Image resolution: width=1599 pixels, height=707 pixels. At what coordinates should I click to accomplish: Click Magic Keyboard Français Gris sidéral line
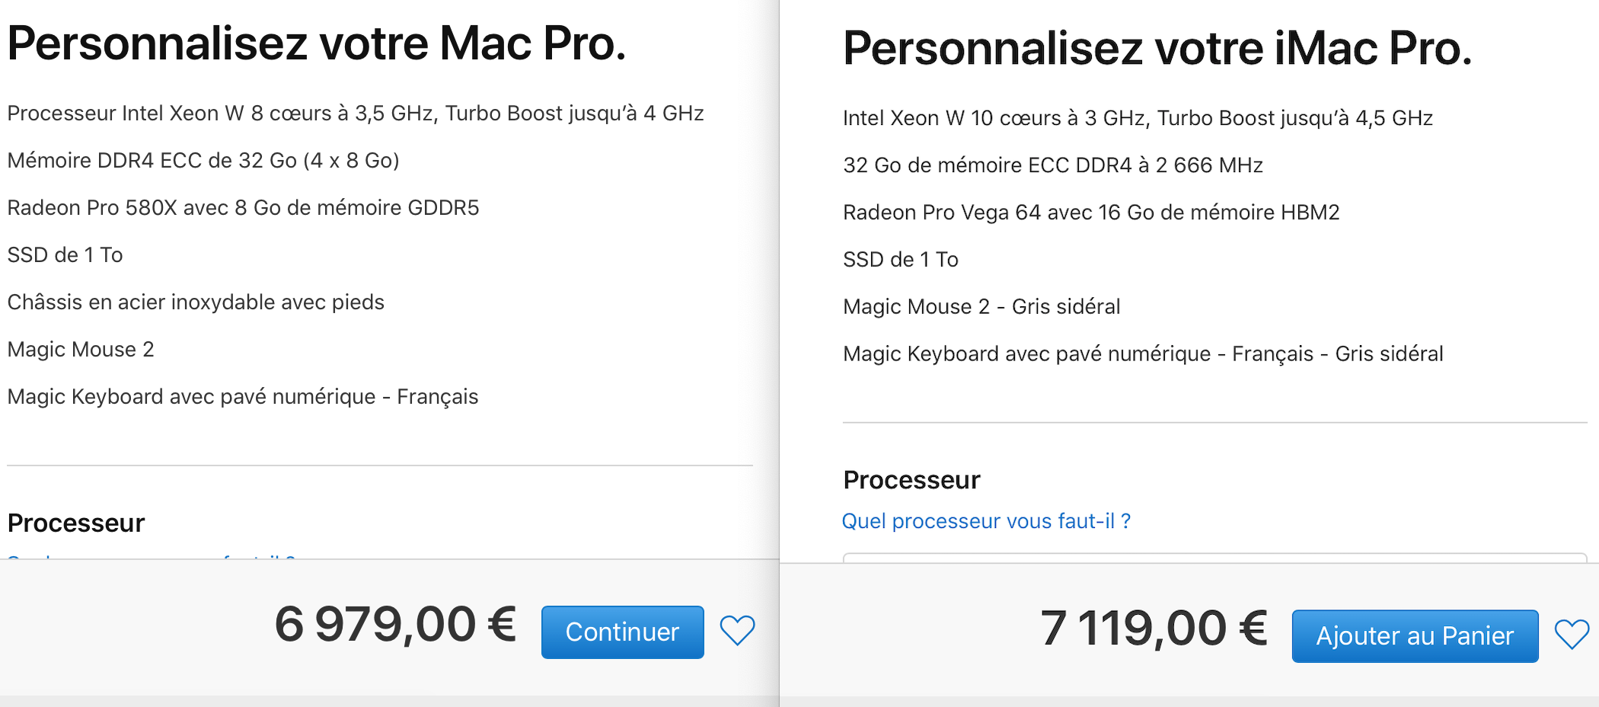(x=1143, y=354)
